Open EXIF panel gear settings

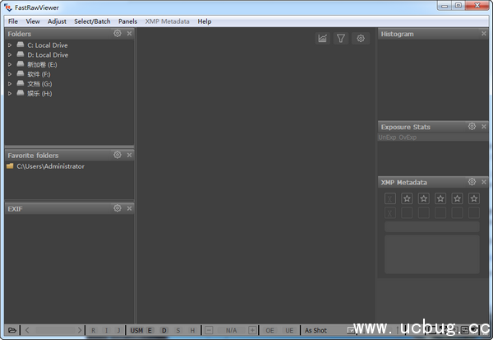coord(117,208)
